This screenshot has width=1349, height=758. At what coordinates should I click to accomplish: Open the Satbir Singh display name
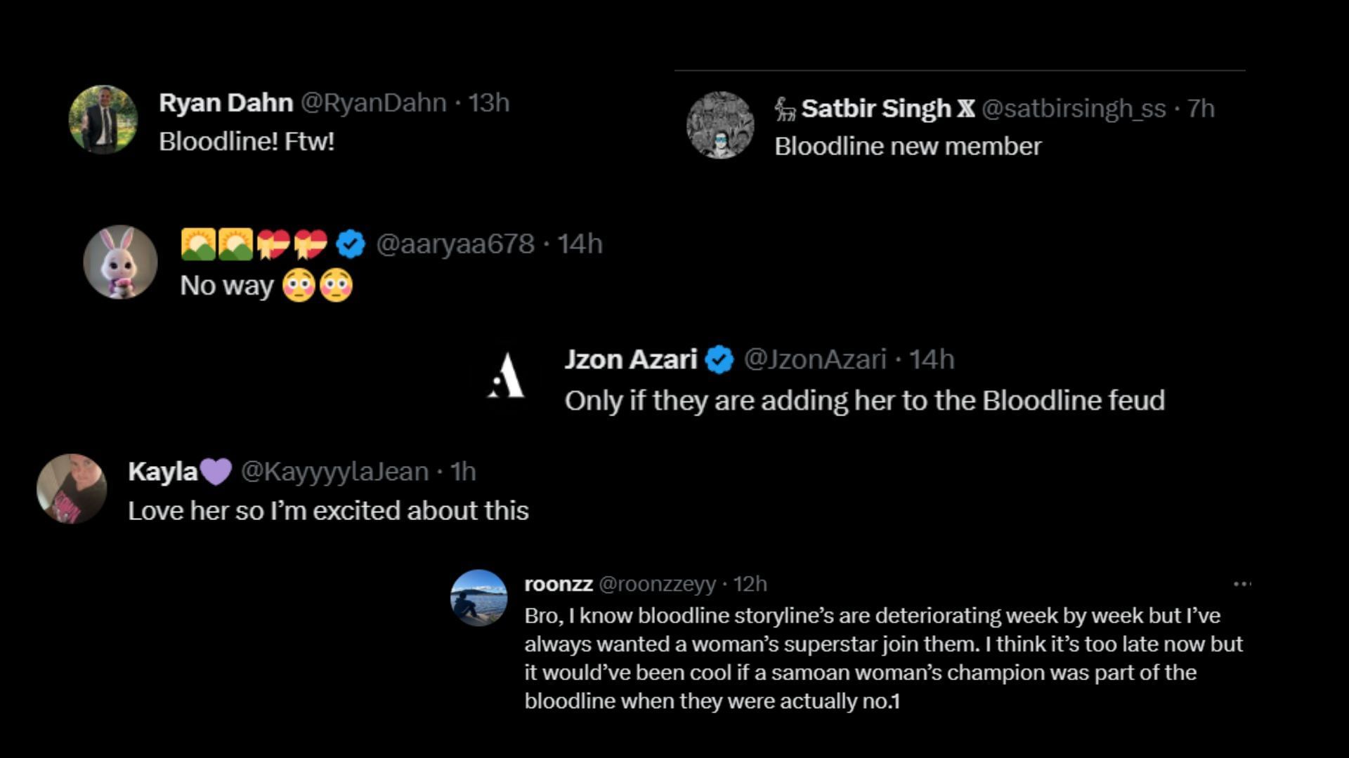875,109
